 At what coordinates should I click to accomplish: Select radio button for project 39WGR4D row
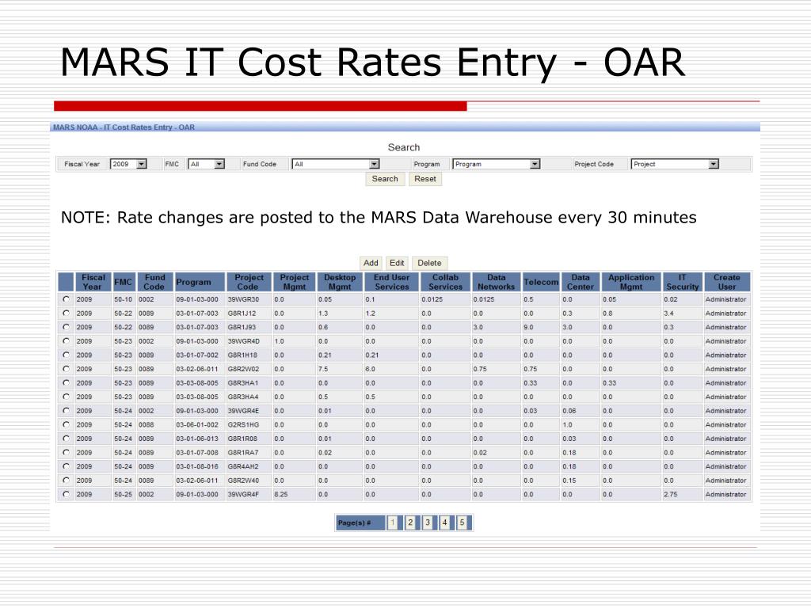click(x=67, y=340)
